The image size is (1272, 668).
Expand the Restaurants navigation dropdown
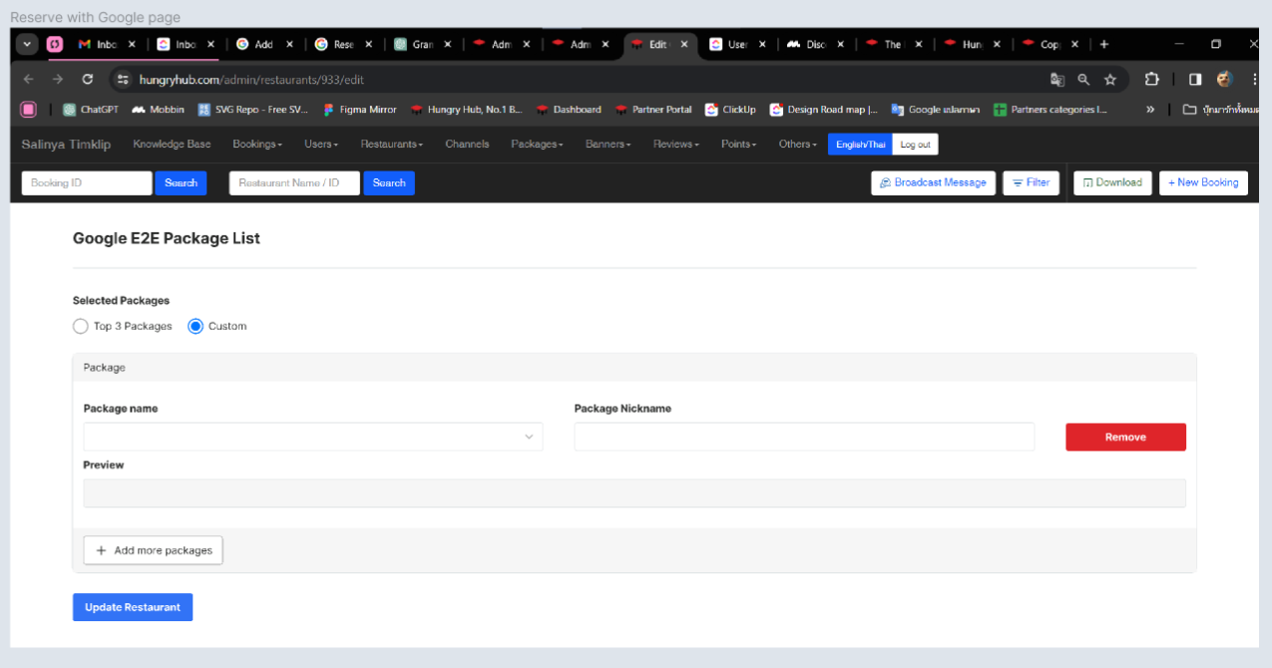(391, 145)
